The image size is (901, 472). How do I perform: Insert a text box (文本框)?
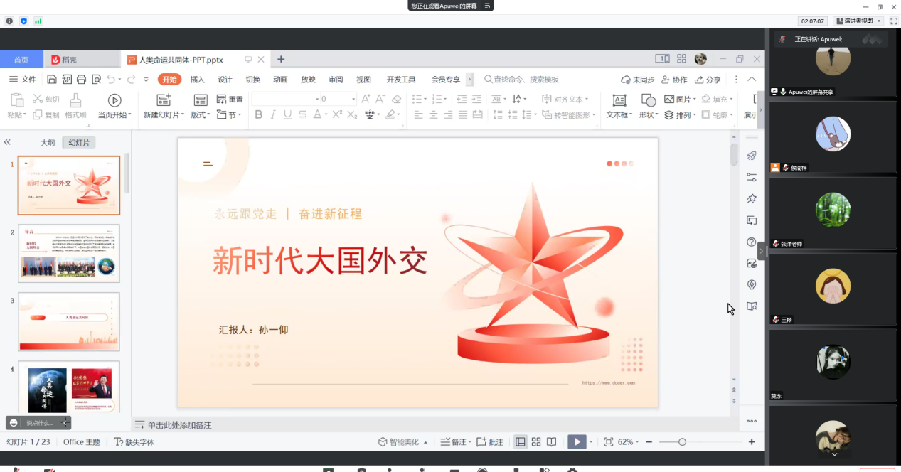pyautogui.click(x=619, y=106)
